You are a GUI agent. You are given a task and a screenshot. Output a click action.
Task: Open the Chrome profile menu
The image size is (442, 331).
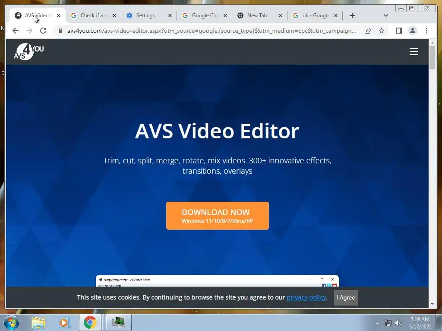412,31
